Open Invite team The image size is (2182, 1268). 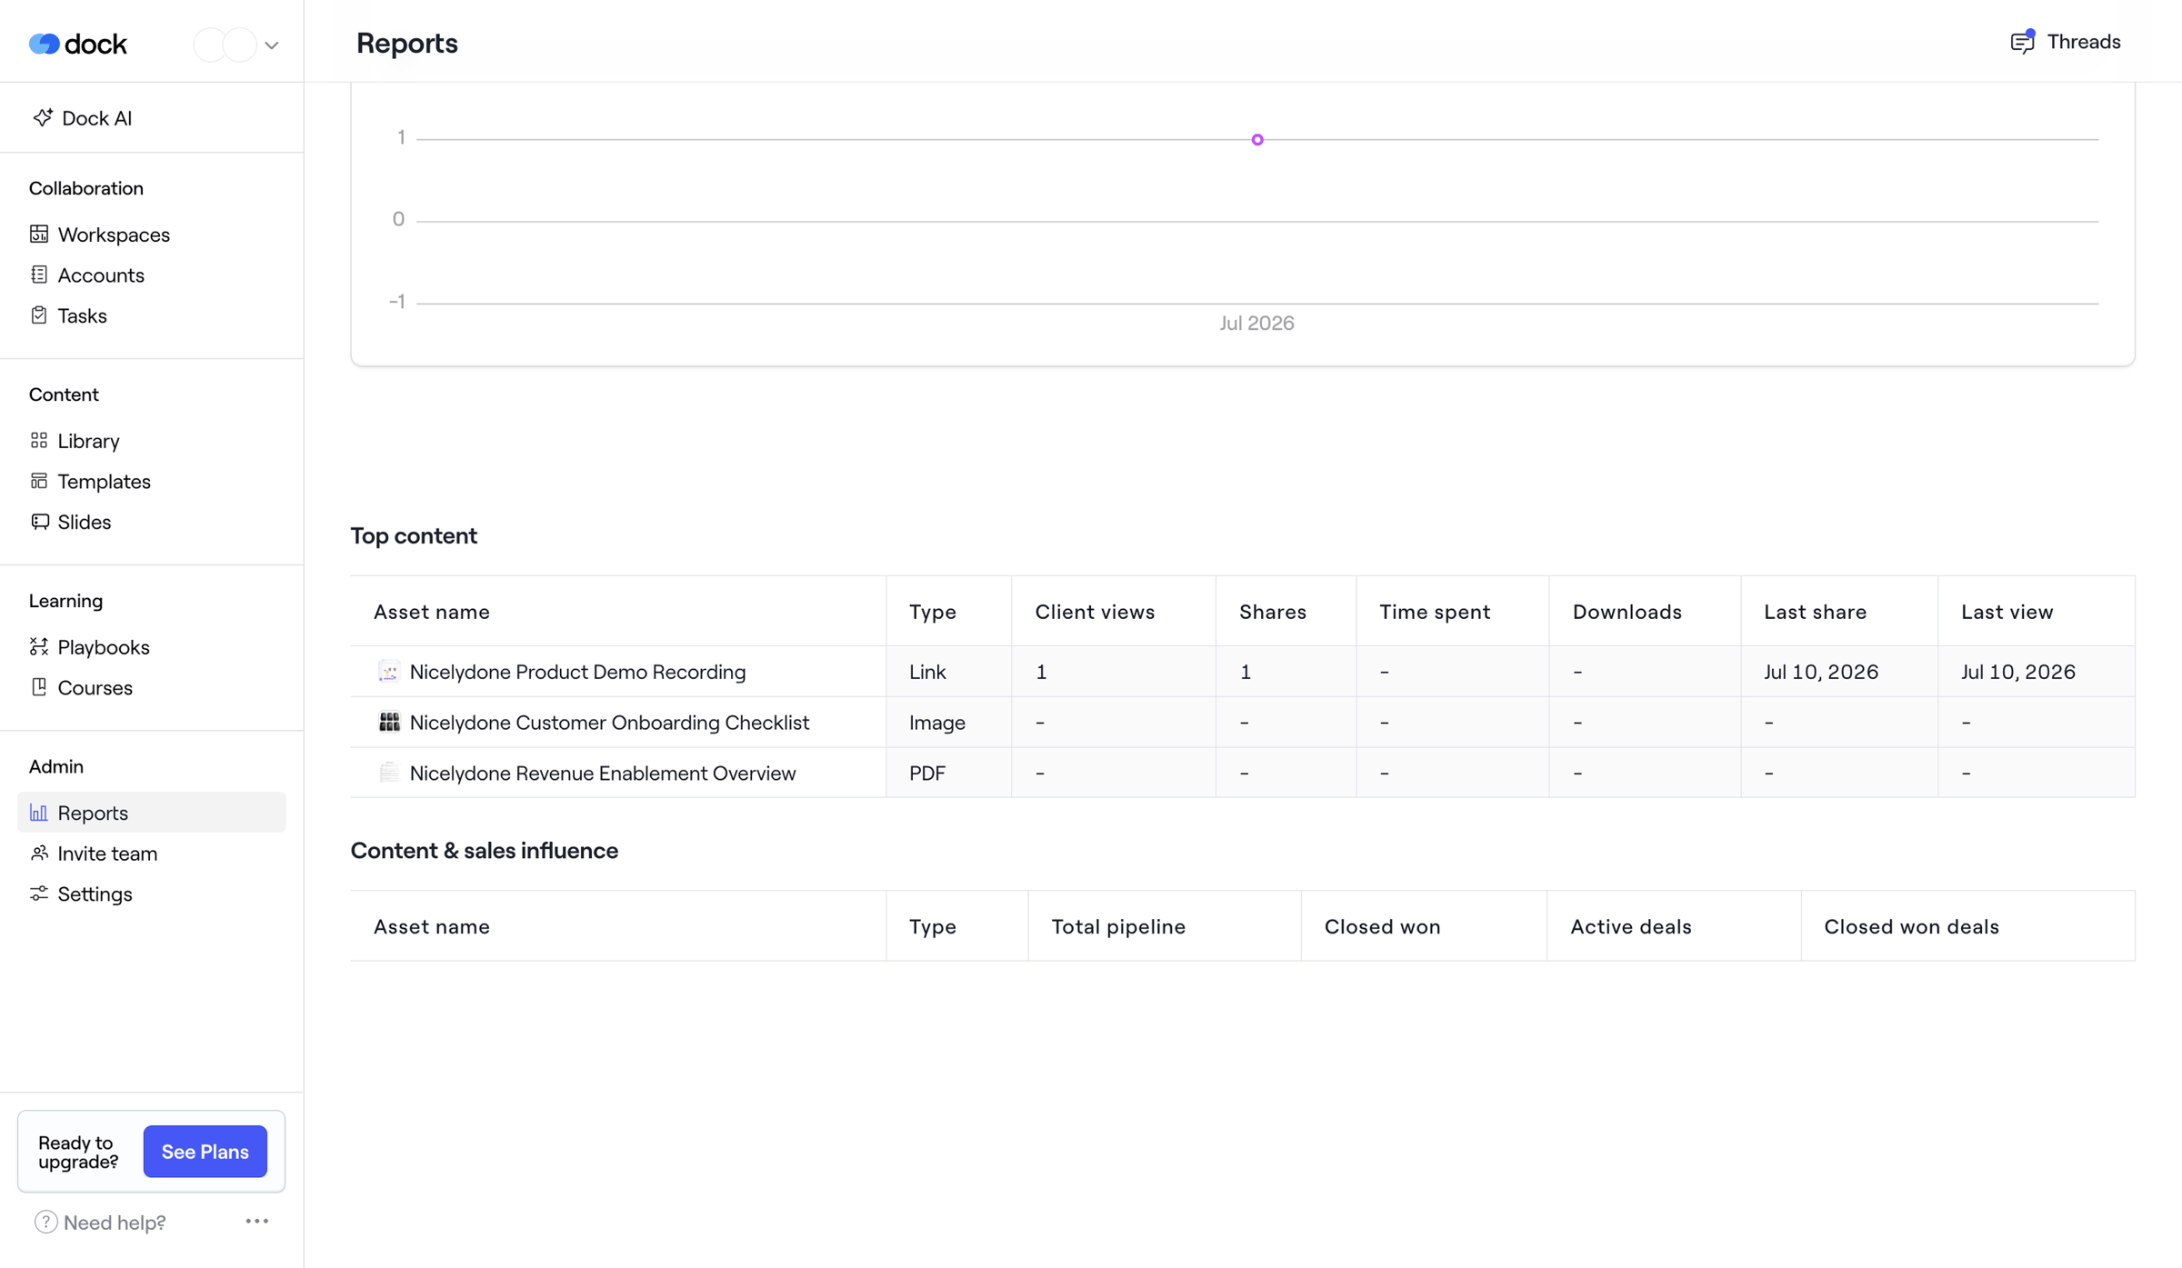pyautogui.click(x=107, y=853)
